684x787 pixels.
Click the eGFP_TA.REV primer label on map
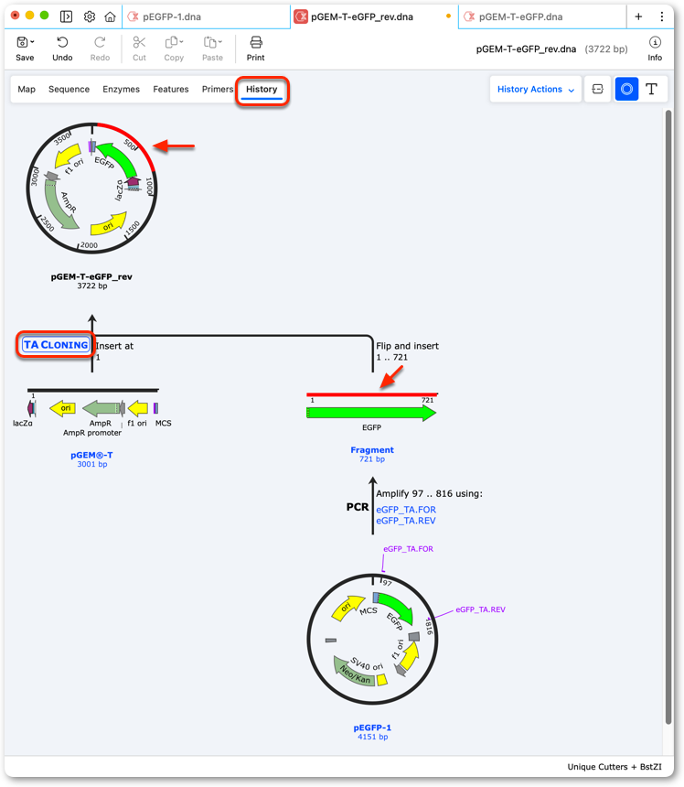coord(480,609)
